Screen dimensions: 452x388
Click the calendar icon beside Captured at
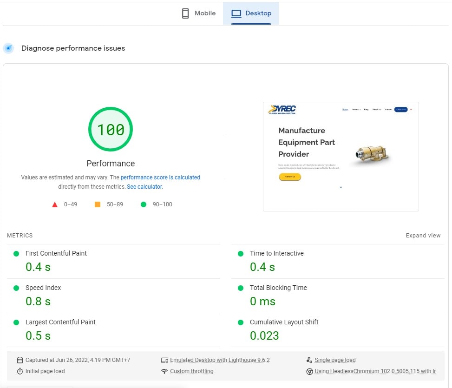[x=20, y=360]
